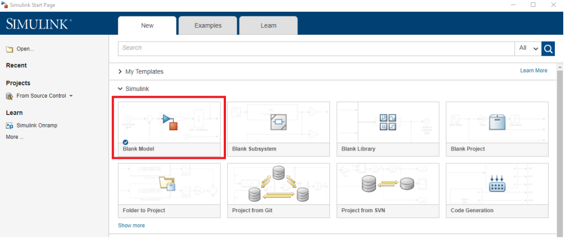Click the Simulink Start Page title icon
This screenshot has width=570, height=242.
pos(4,4)
